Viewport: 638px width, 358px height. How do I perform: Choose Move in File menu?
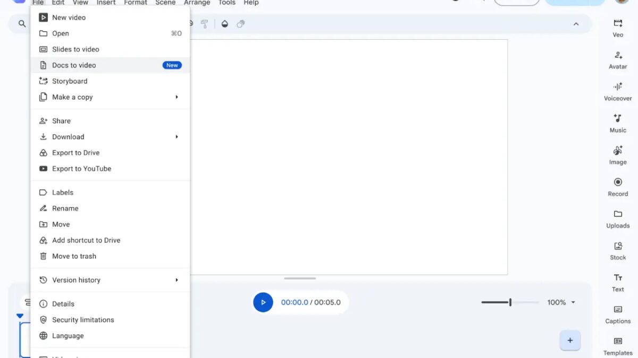[x=110, y=224]
